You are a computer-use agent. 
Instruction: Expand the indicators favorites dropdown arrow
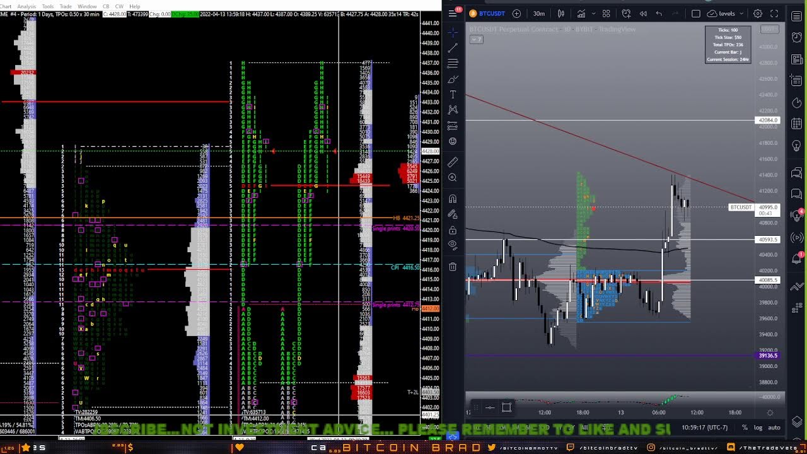click(x=594, y=13)
